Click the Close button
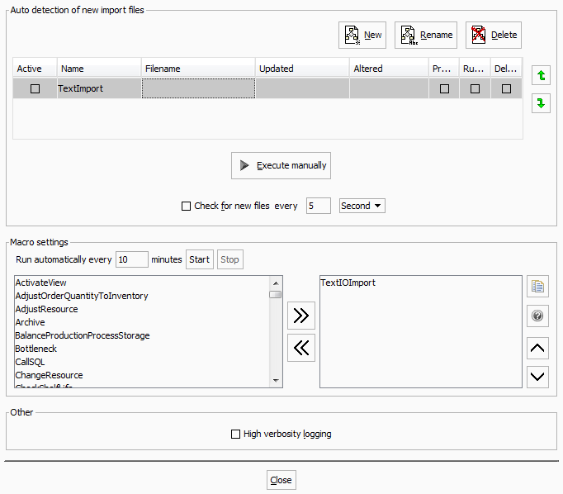563x494 pixels. (x=281, y=480)
